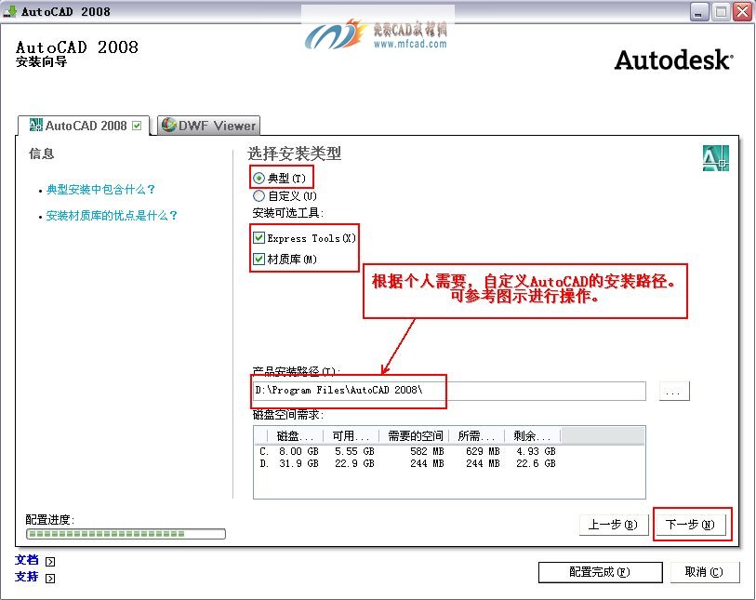Viewport: 756px width, 600px height.
Task: Expand the 文档 documentation arrow
Action: 50,562
